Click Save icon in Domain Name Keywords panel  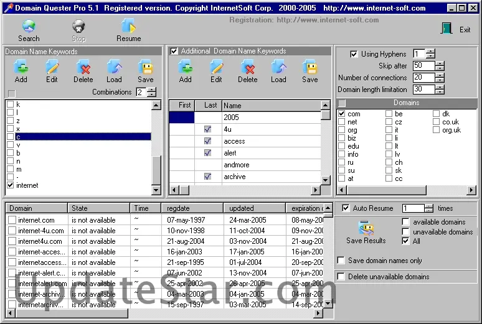[x=145, y=68]
